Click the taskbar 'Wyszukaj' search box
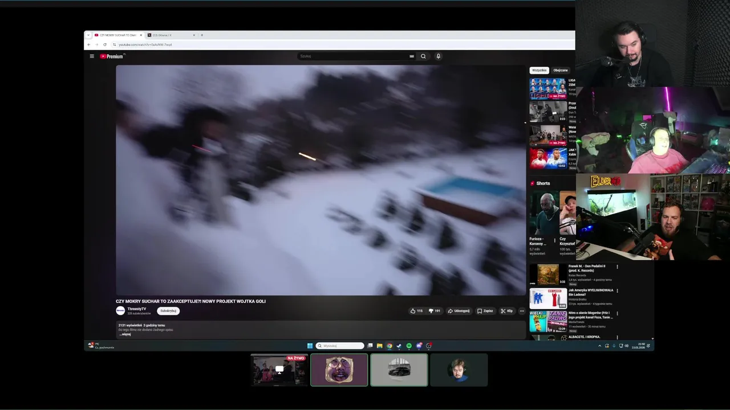 [340, 346]
